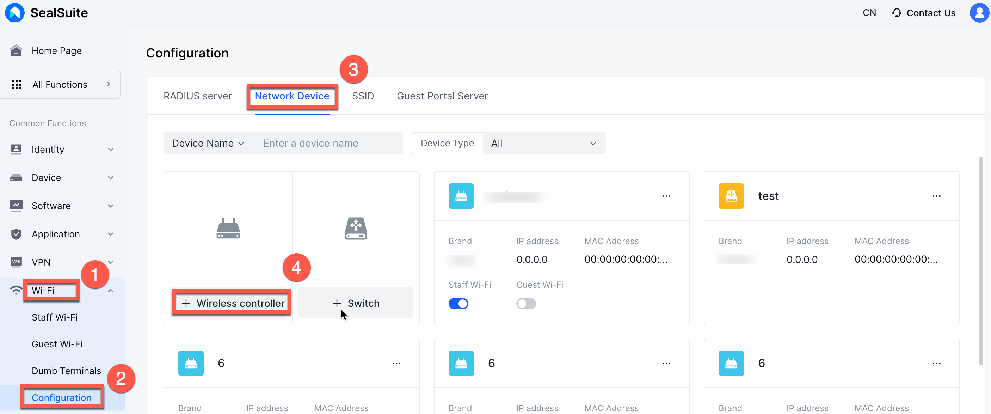Add a Wireless controller

[232, 303]
